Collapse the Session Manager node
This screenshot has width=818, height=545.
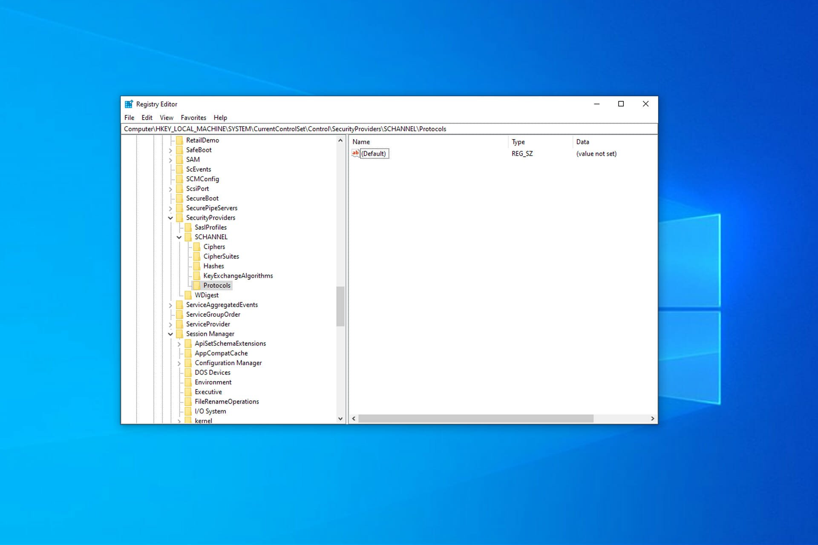pos(170,334)
